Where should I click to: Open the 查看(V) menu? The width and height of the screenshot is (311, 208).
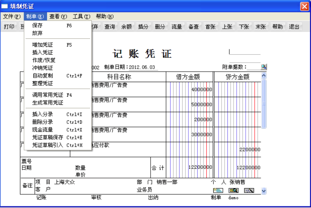pyautogui.click(x=58, y=17)
